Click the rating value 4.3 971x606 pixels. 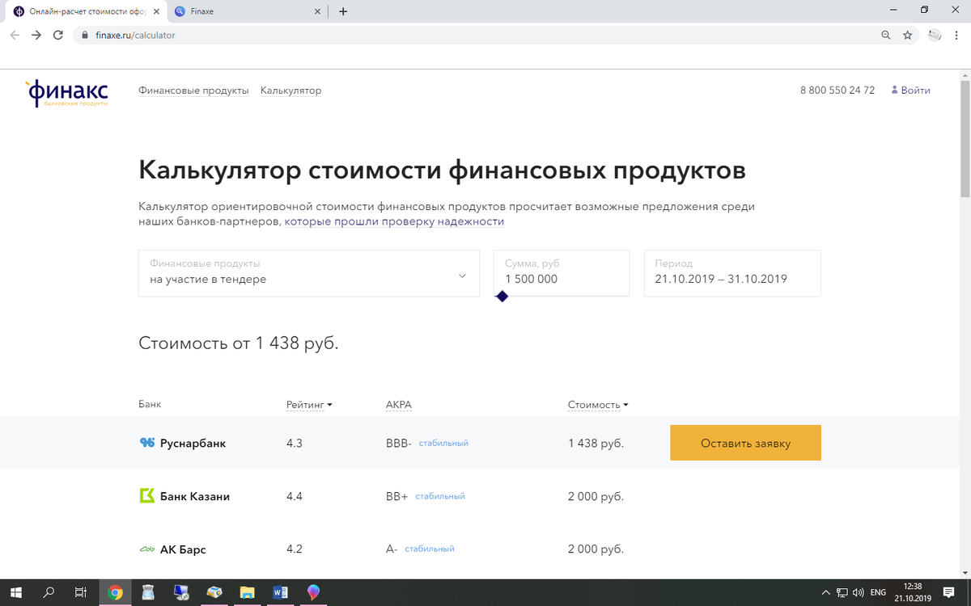[295, 444]
